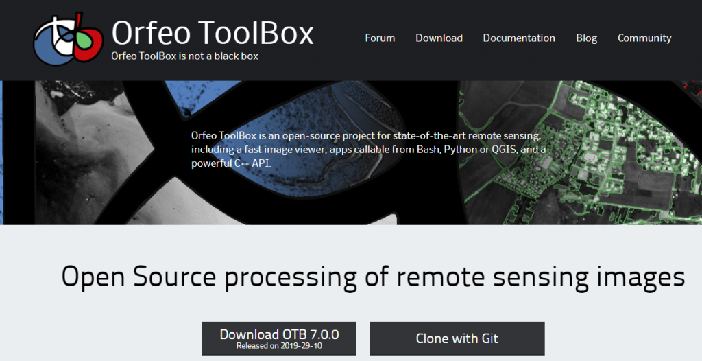The height and width of the screenshot is (361, 702).
Task: Click the Download OTB 7.0.0 button
Action: 279,338
